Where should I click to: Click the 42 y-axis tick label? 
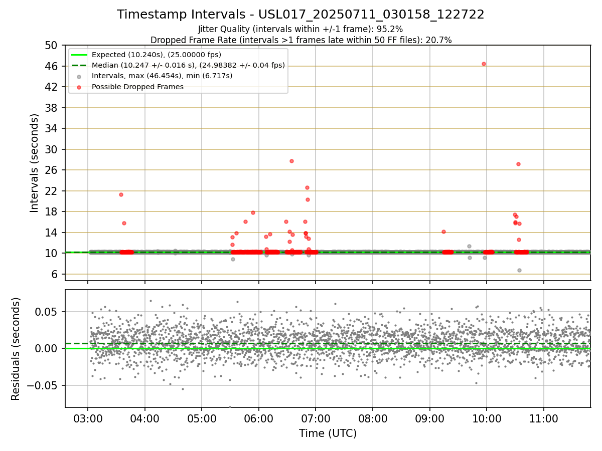click(52, 87)
